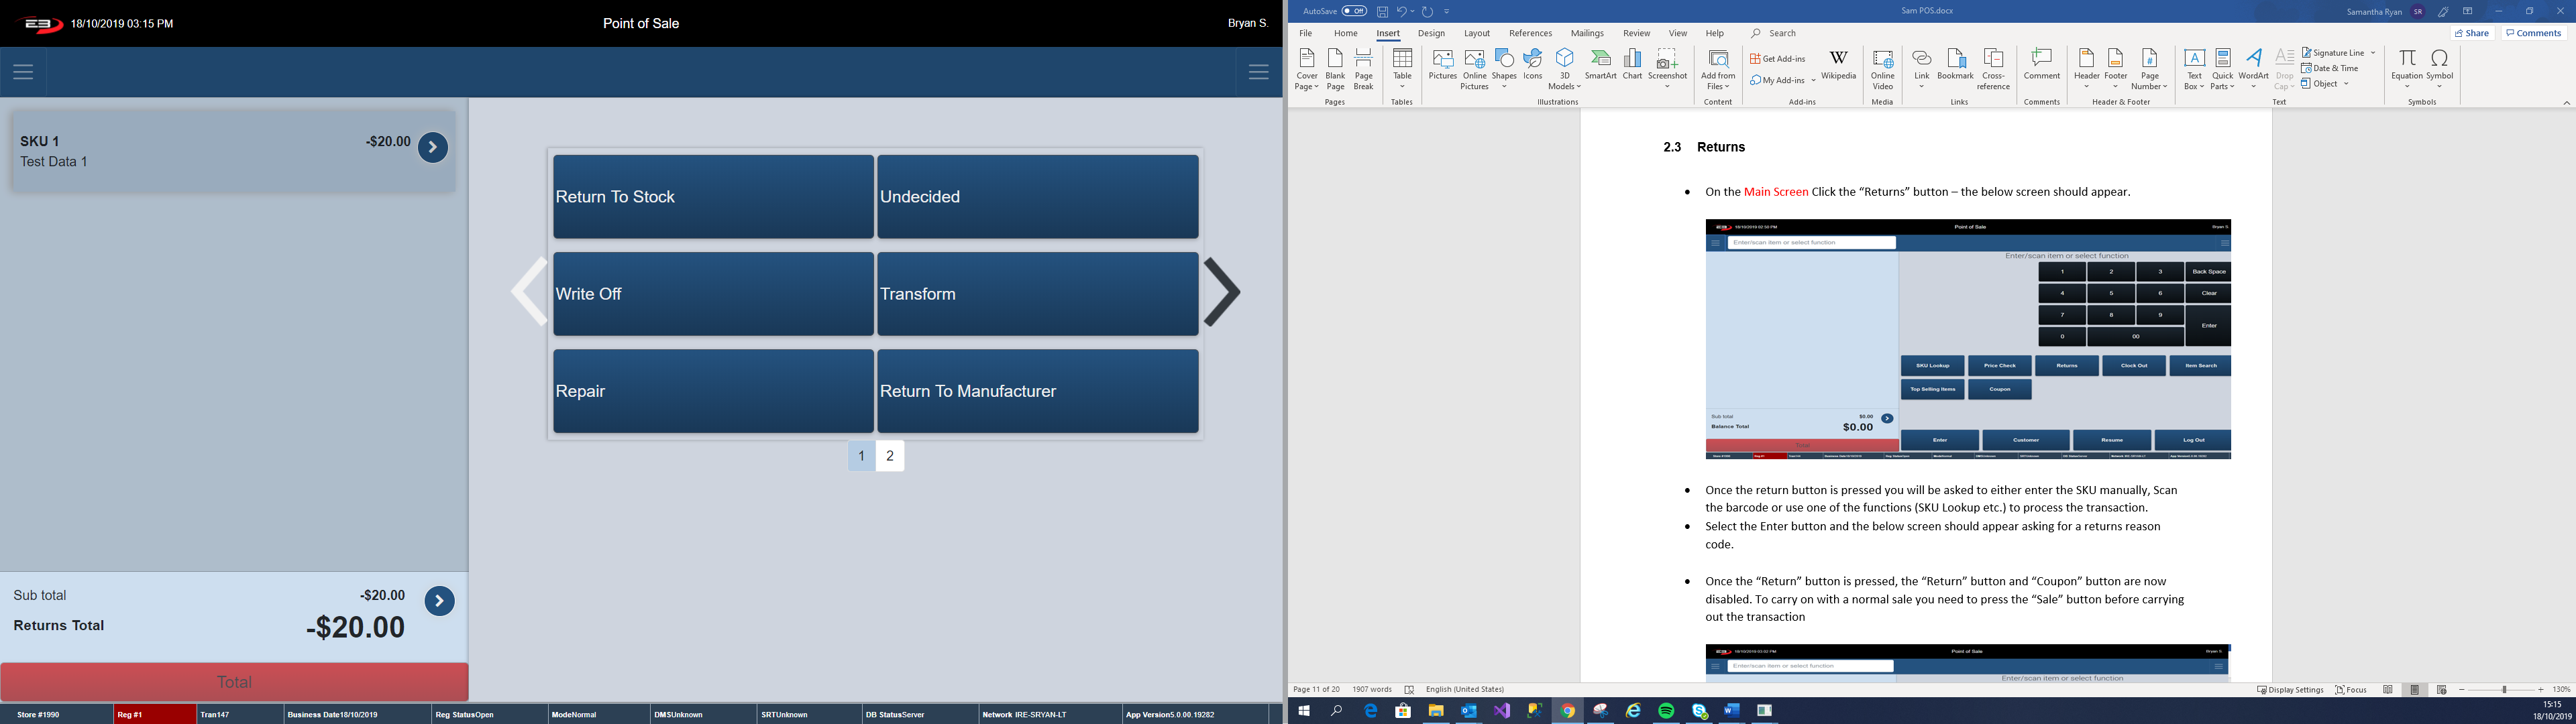Expand the Table dropdown

click(1402, 86)
